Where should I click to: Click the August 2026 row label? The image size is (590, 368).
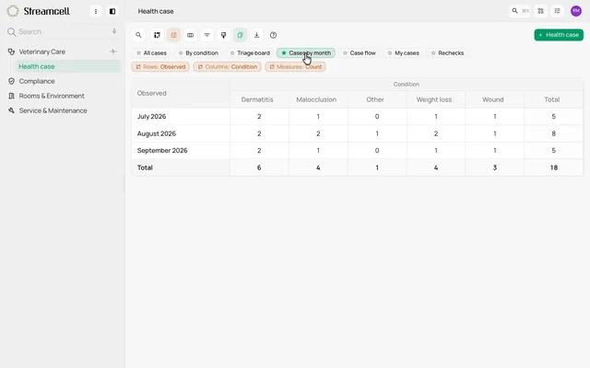157,133
